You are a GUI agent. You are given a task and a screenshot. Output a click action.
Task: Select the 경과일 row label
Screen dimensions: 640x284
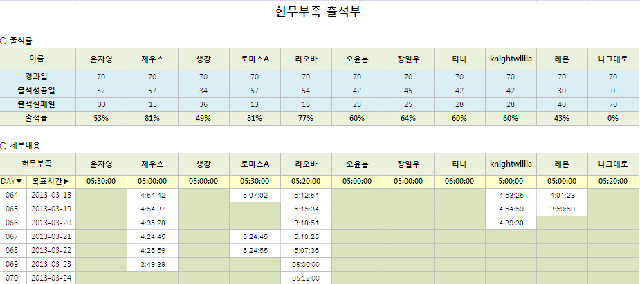(37, 77)
